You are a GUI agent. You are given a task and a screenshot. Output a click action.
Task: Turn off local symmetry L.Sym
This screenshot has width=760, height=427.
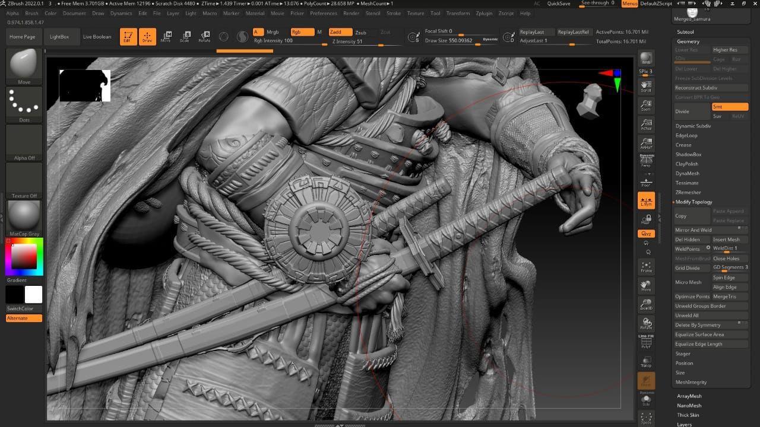(x=646, y=201)
